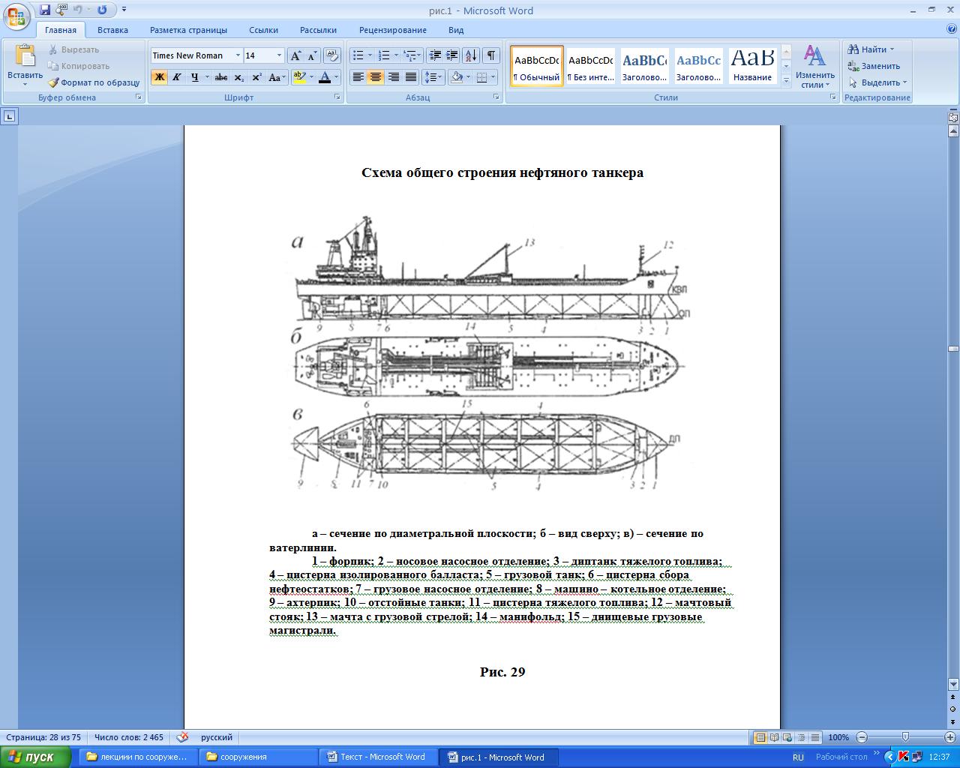This screenshot has width=960, height=768.
Task: Toggle show paragraph marks button
Action: click(490, 55)
